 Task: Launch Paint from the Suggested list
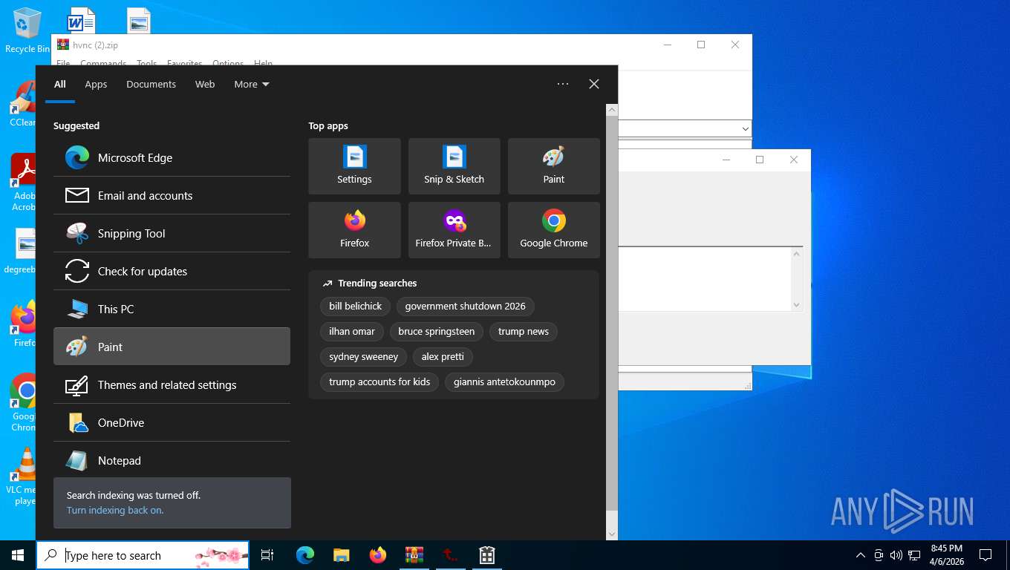172,347
